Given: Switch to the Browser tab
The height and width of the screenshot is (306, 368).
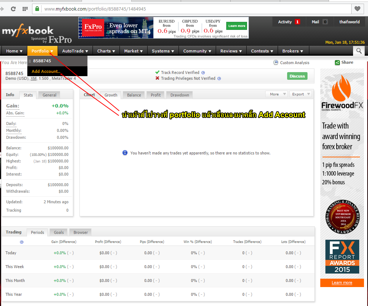Looking at the screenshot, I should pyautogui.click(x=81, y=232).
